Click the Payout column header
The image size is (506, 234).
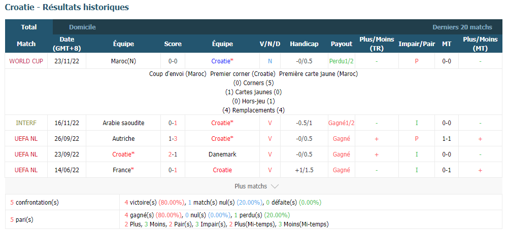click(342, 44)
